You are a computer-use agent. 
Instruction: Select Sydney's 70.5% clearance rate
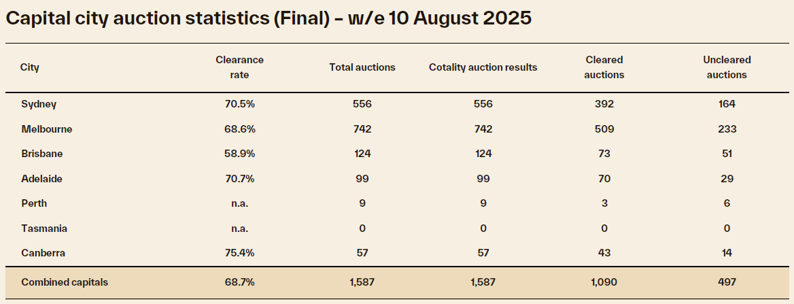tap(239, 104)
